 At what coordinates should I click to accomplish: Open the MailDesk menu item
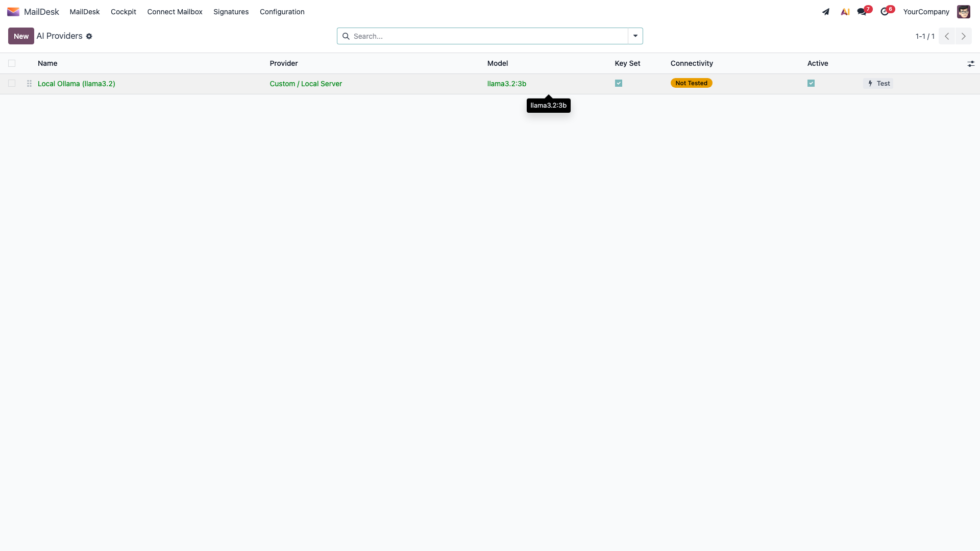tap(85, 12)
